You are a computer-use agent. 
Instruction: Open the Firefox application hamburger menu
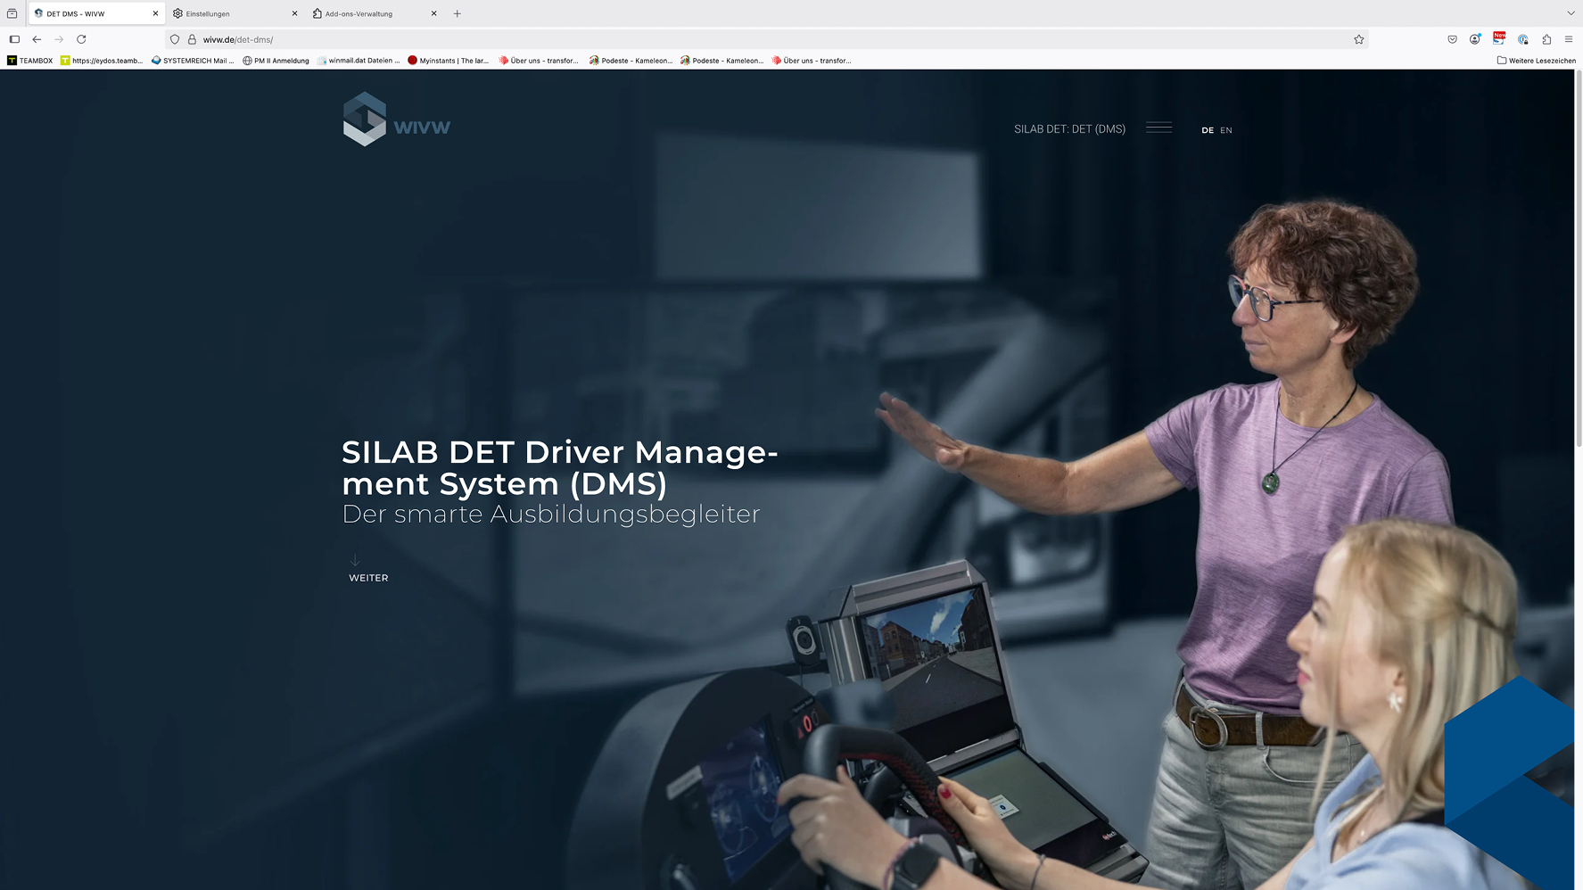click(x=1569, y=39)
